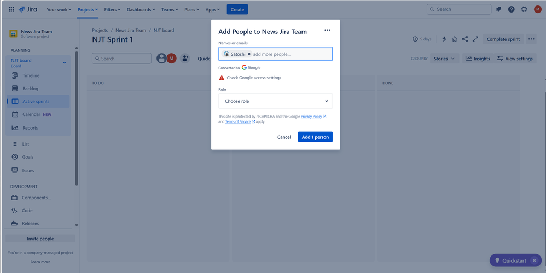Filter by red M avatar on board

coord(171,58)
